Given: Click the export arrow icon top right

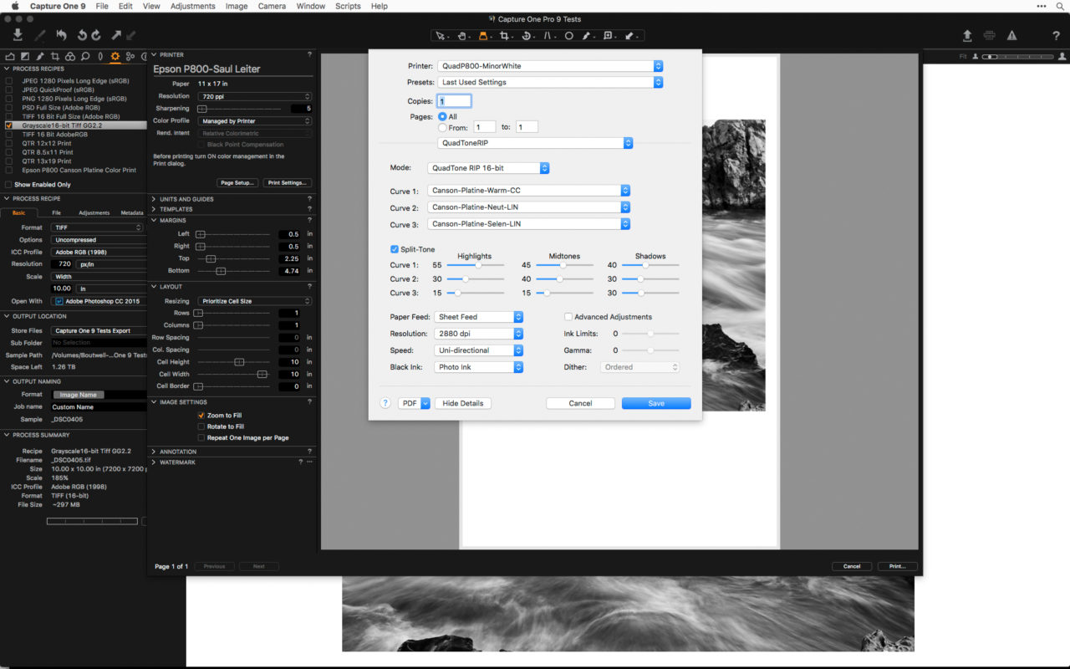Looking at the screenshot, I should pyautogui.click(x=967, y=36).
